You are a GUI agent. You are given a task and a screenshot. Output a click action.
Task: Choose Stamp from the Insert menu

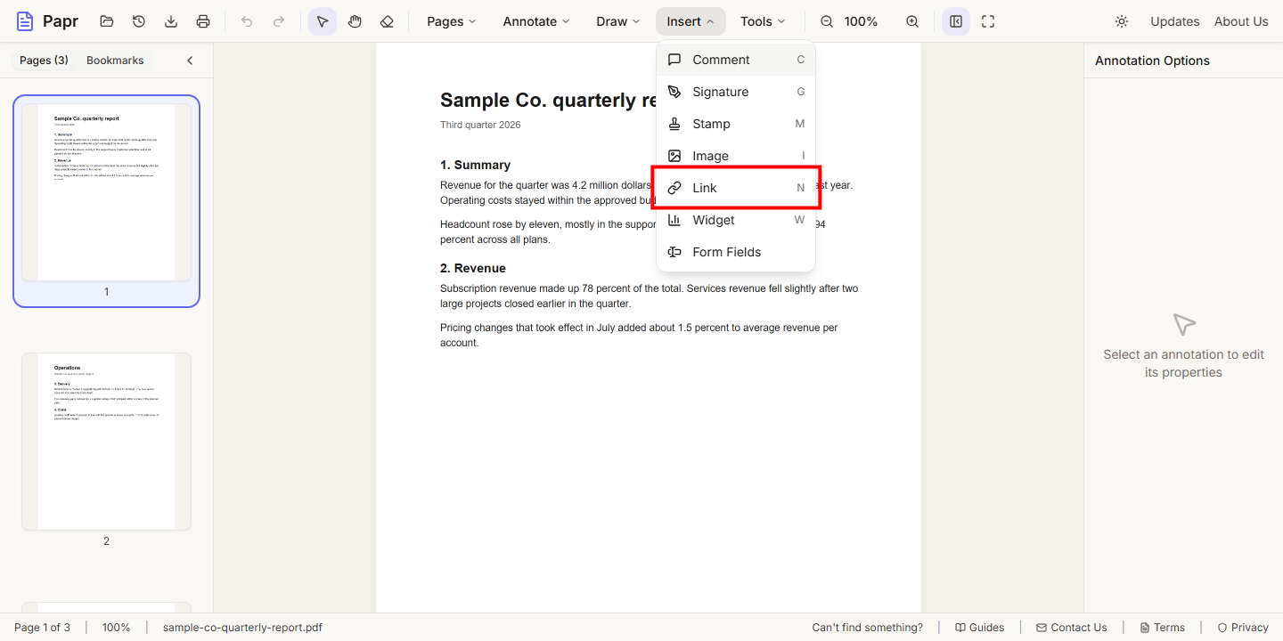pos(736,124)
